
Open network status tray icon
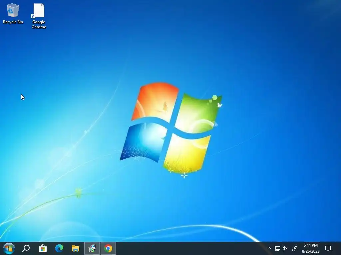click(277, 248)
